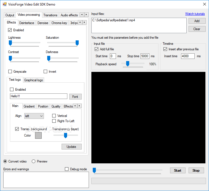The image size is (209, 191).
Task: Toggle the Effects Enabled checkbox
Action: click(10, 30)
